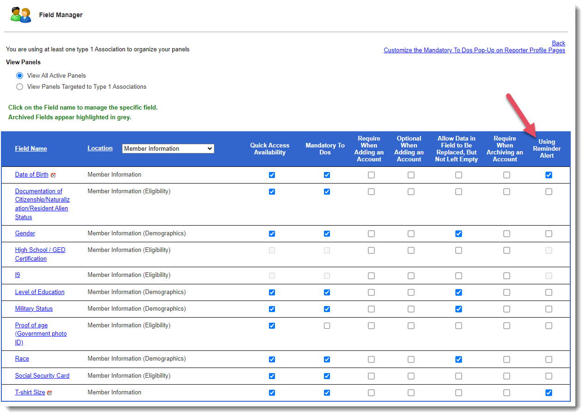Uncheck Using Reminder Alert for Date of Birth
The image size is (586, 417).
click(x=549, y=175)
